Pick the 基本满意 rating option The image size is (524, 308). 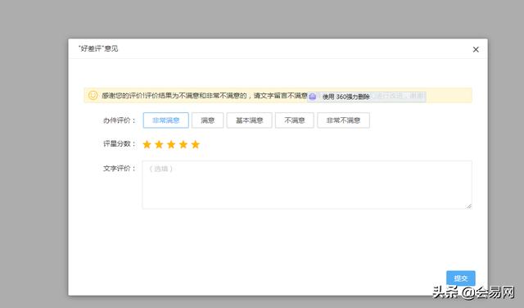tap(249, 120)
